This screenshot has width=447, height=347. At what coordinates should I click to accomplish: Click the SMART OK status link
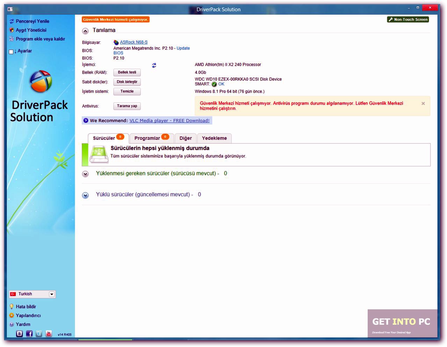point(221,84)
